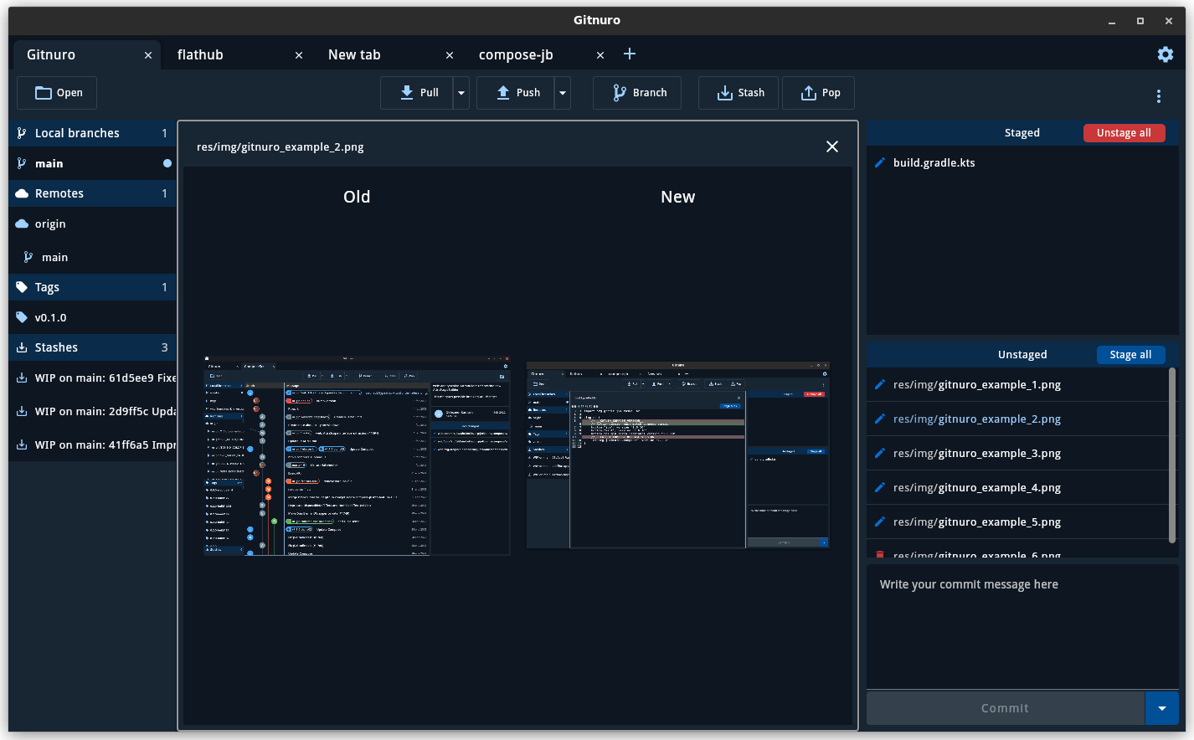Click the Branch button
Viewport: 1194px width, 740px height.
(637, 93)
